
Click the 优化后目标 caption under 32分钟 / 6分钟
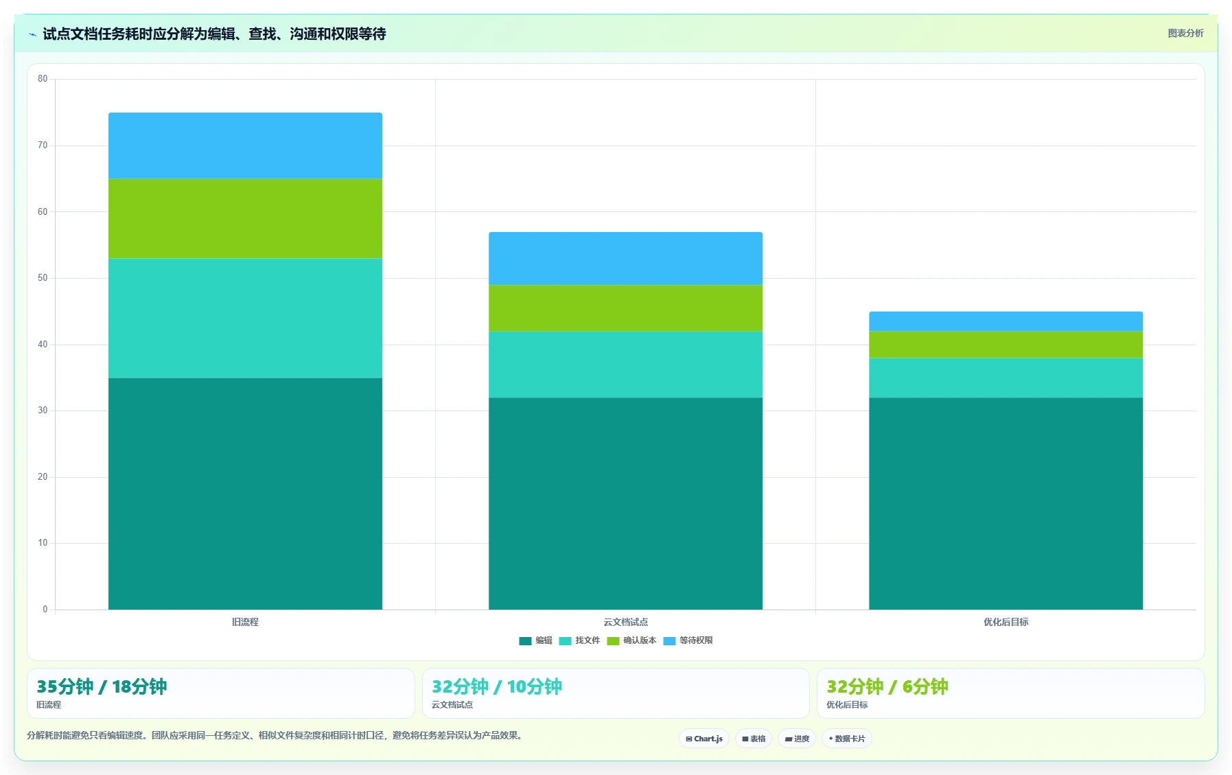(847, 705)
